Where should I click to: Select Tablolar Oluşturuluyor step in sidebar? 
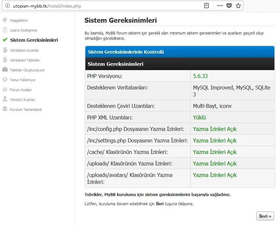pyautogui.click(x=27, y=70)
